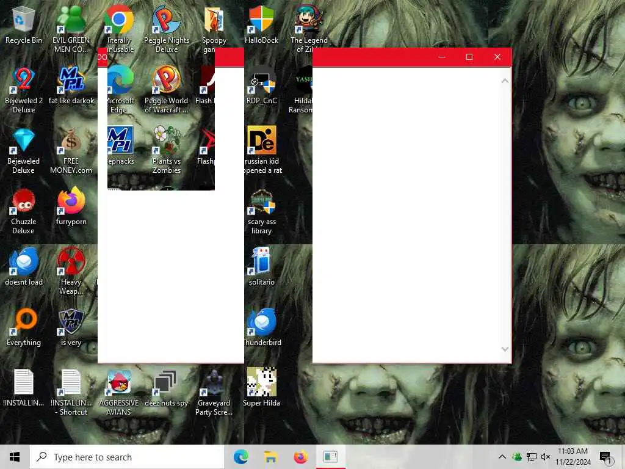Open the network status tray icon

pos(532,457)
